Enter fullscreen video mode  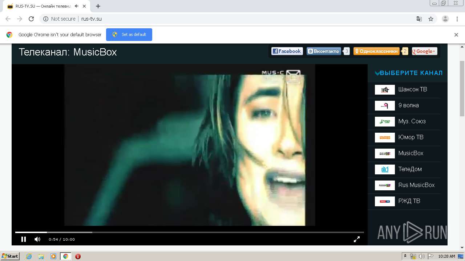pos(357,239)
